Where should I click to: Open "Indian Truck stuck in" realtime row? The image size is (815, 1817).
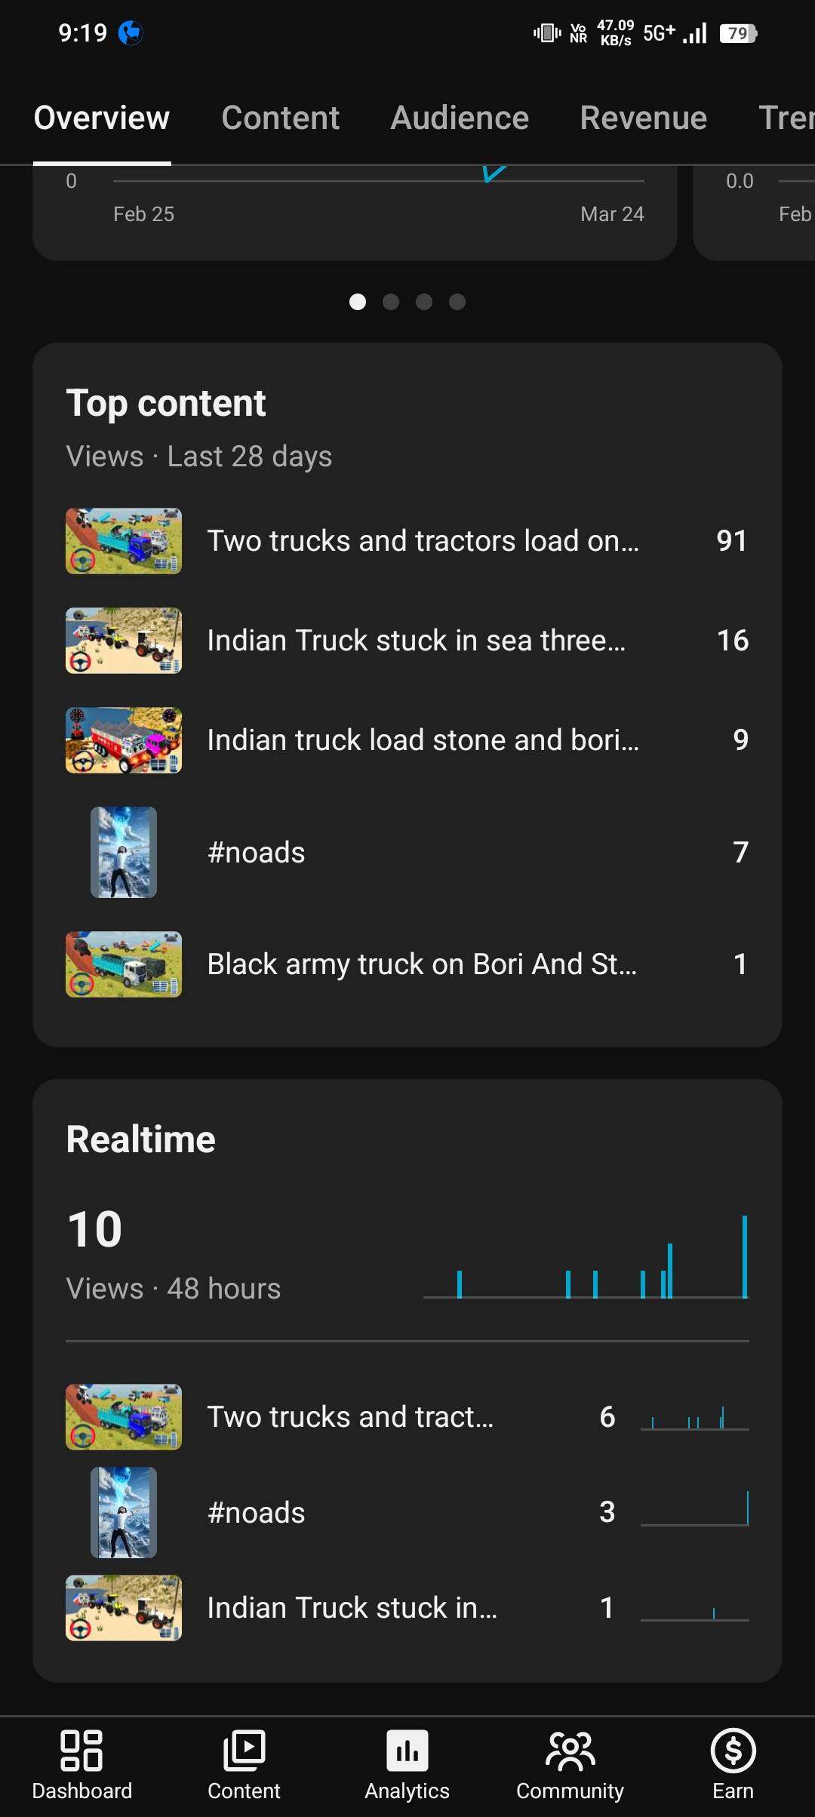click(x=352, y=1608)
